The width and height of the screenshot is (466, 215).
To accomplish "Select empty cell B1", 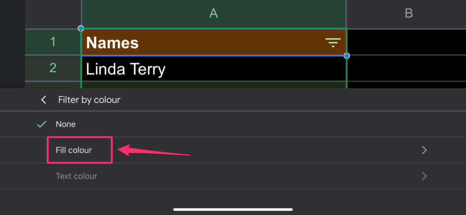I will 406,42.
